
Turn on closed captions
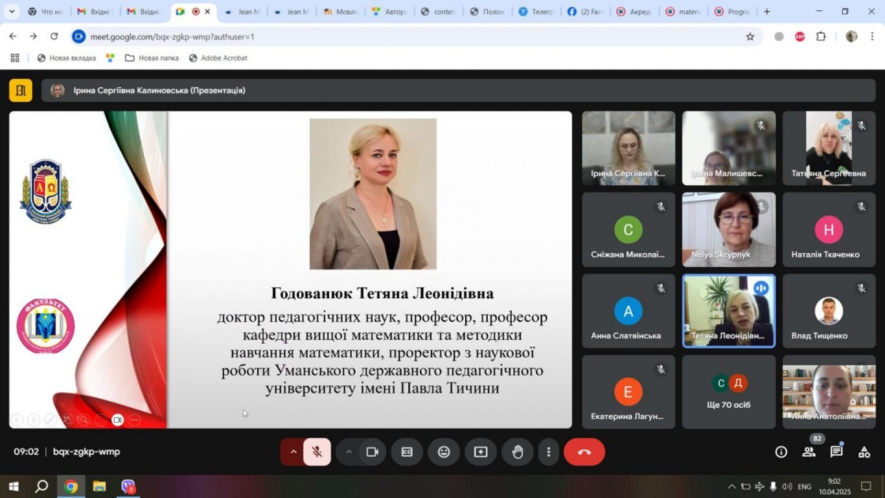click(407, 452)
